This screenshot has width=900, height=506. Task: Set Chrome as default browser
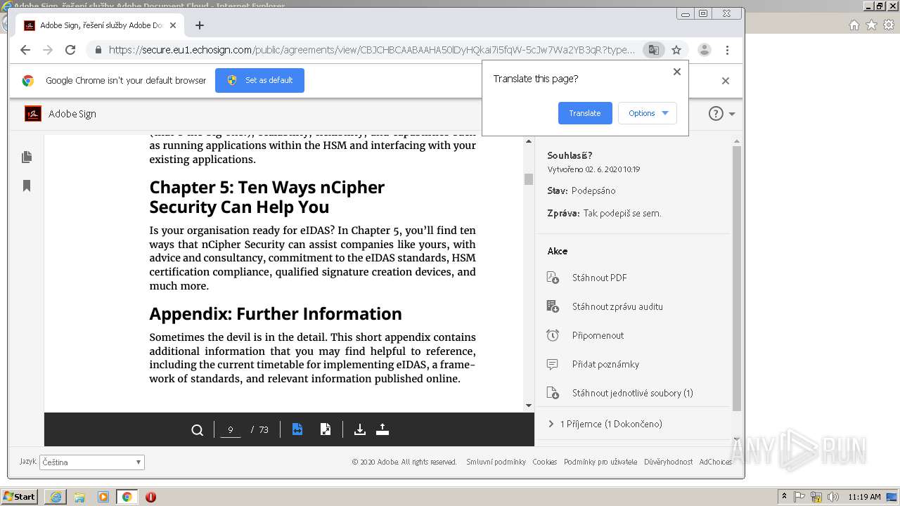click(259, 80)
